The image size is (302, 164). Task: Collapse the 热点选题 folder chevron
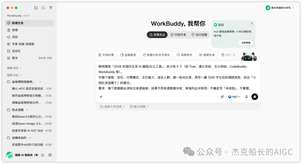coord(27,110)
